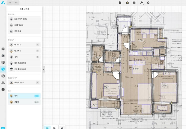Choose the 삭제 delete tool
This screenshot has height=129, width=186.
tap(24, 57)
